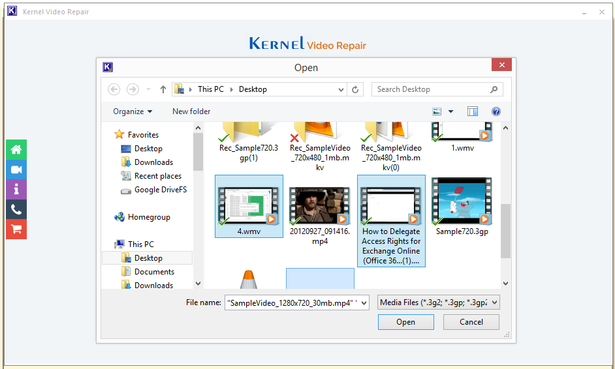Viewport: 615px width, 369px height.
Task: Click the Search Desktop field
Action: click(x=431, y=89)
